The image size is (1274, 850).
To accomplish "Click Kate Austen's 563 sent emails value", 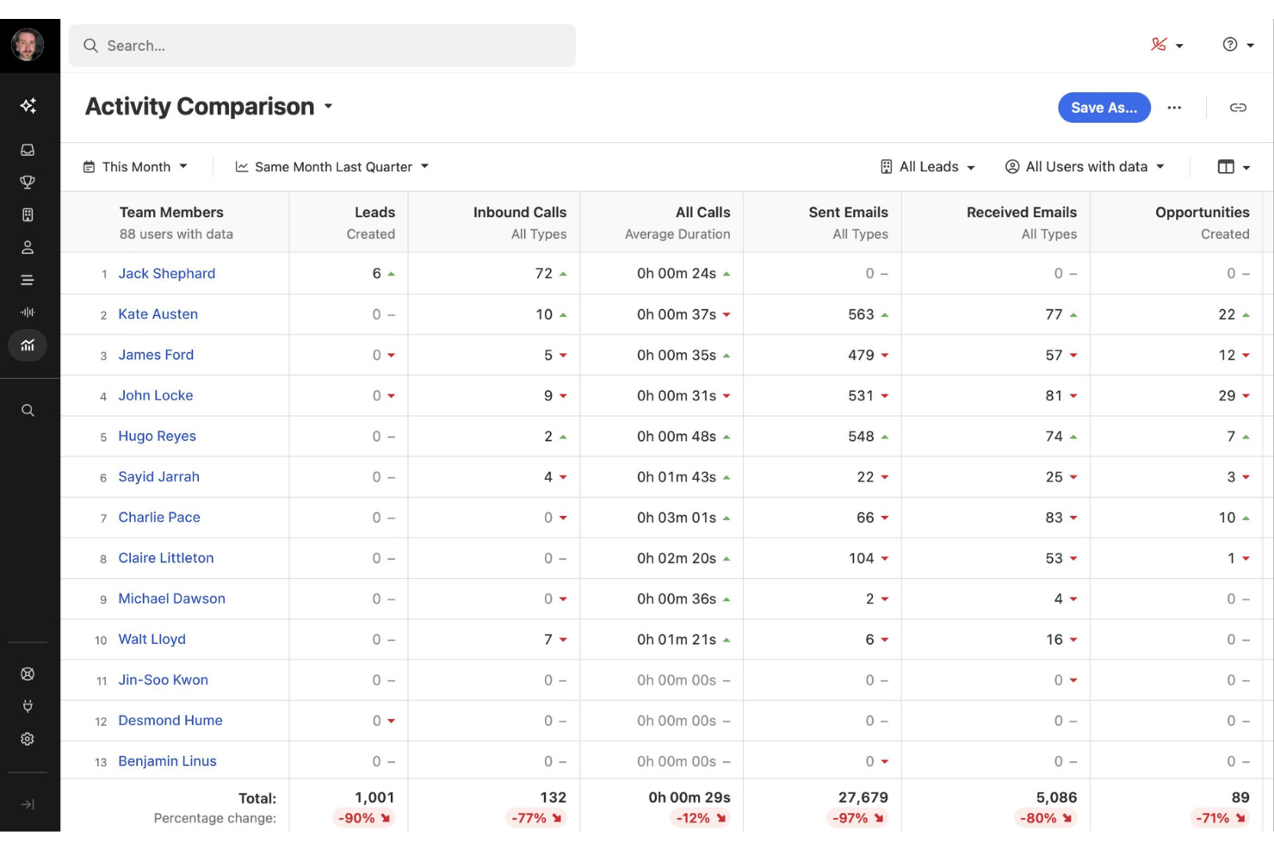I will coord(861,314).
